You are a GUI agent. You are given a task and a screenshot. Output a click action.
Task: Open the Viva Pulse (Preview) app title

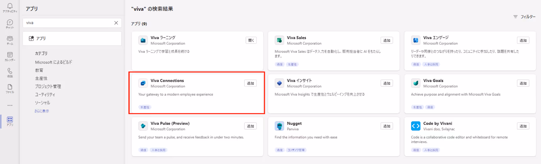pos(170,124)
